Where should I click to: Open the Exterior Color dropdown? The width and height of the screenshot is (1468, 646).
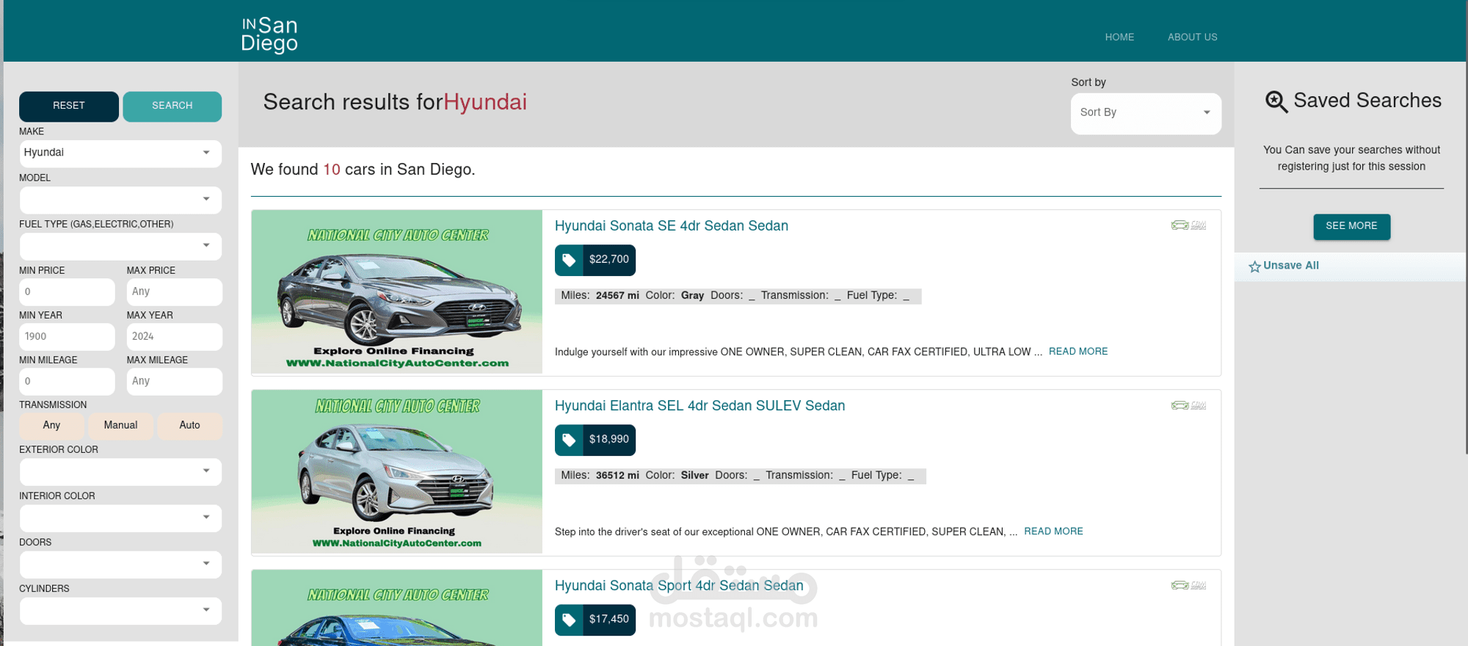pyautogui.click(x=120, y=471)
